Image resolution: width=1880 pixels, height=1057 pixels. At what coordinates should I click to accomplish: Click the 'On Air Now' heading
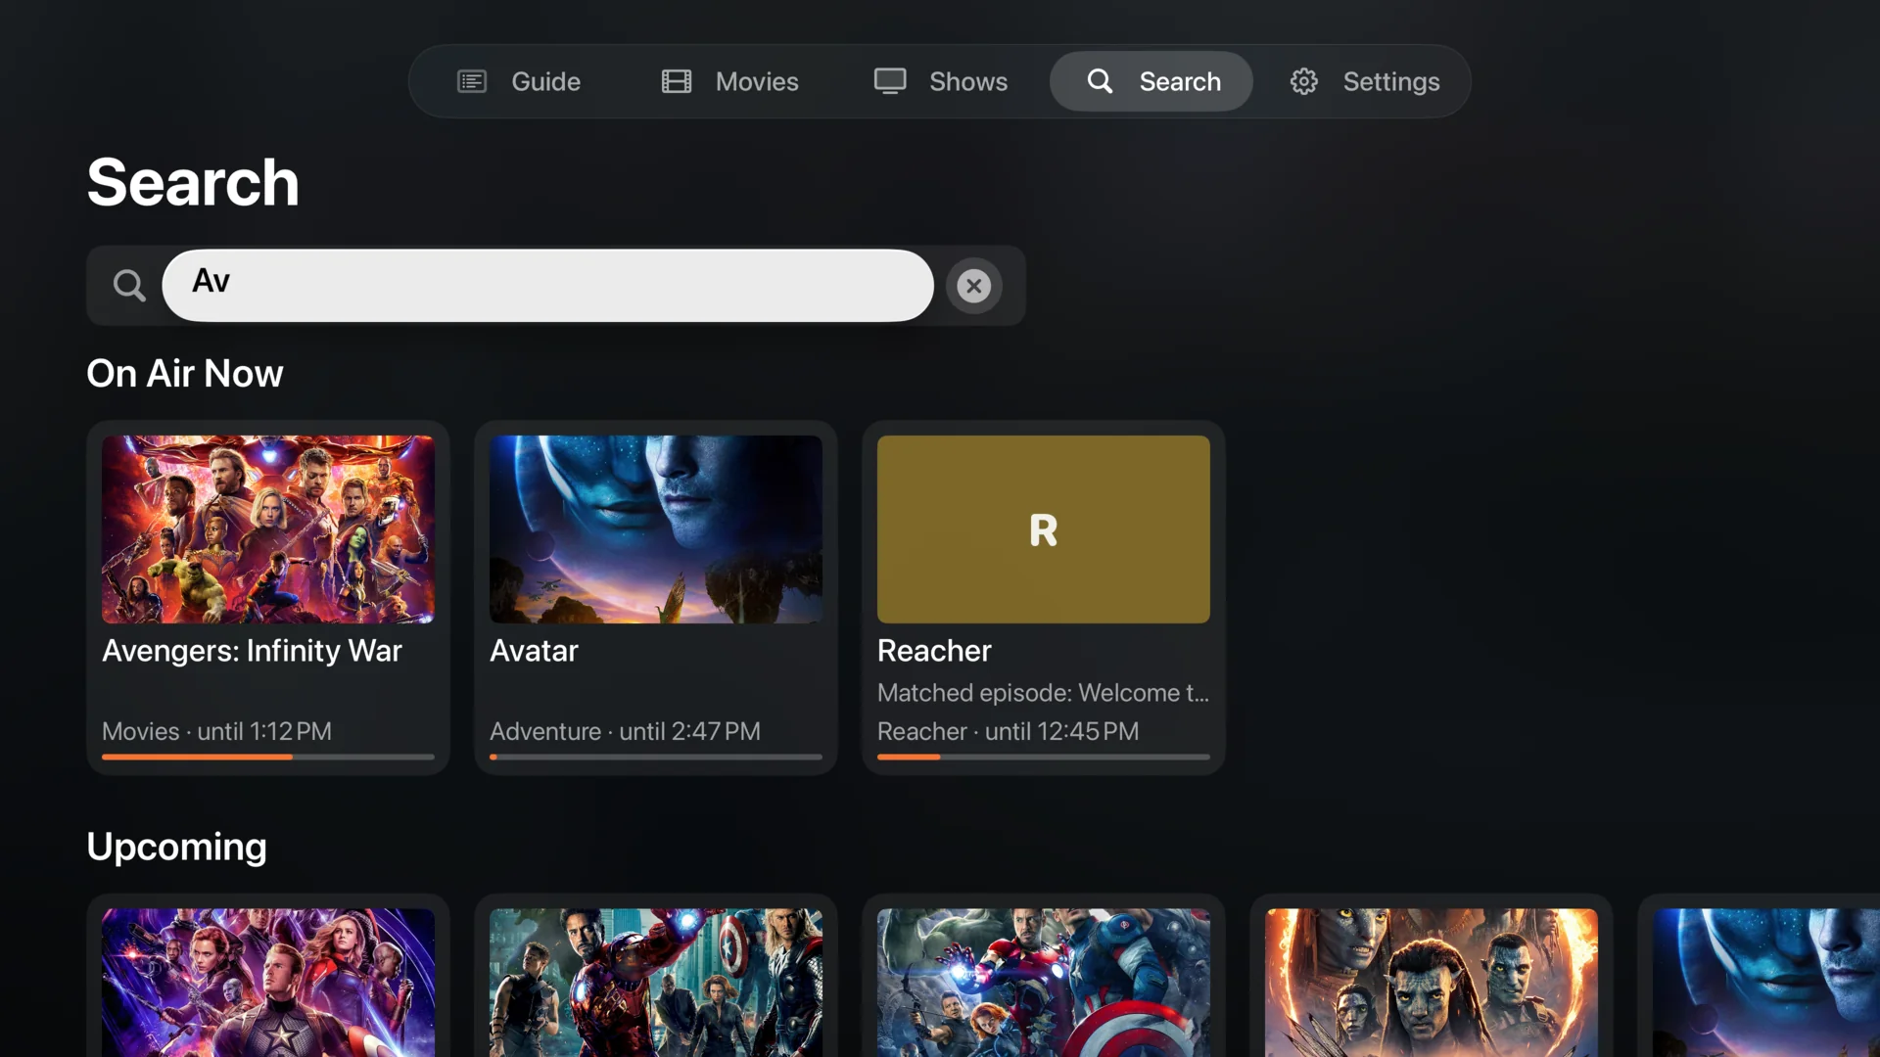click(185, 373)
